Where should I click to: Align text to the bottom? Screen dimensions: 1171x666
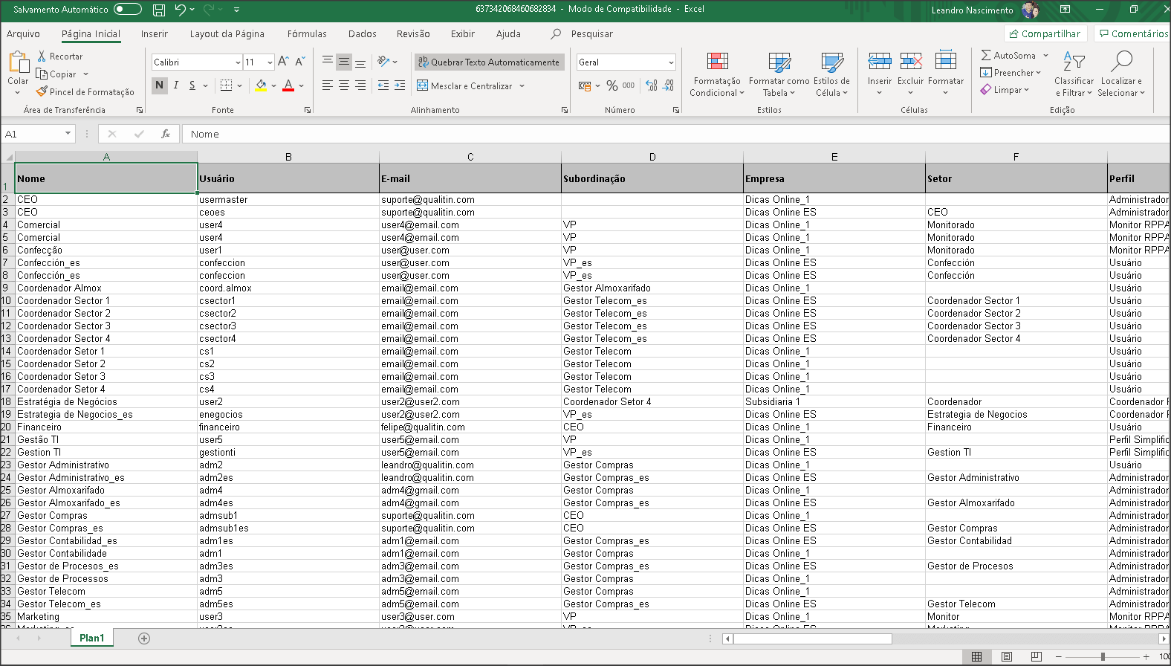(x=360, y=62)
